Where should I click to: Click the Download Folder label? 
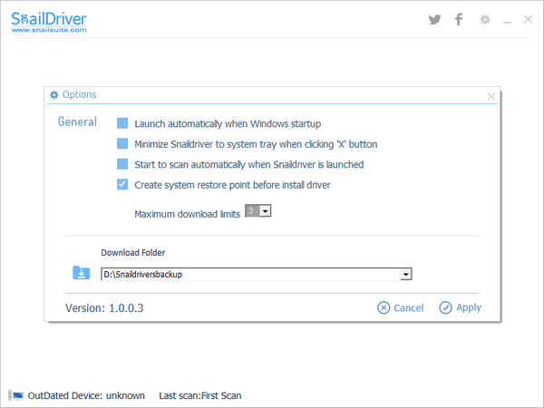pos(133,253)
